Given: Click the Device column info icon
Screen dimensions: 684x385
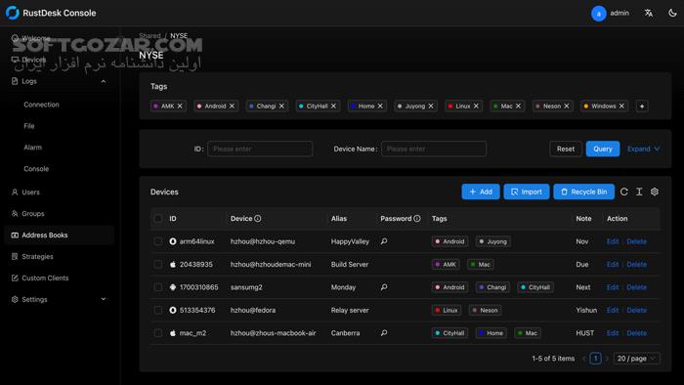Looking at the screenshot, I should pos(258,219).
